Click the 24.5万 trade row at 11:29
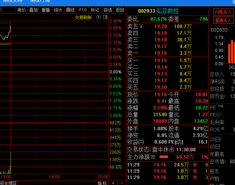Image resolution: width=235 pixels, height=185 pixels. [x=168, y=165]
